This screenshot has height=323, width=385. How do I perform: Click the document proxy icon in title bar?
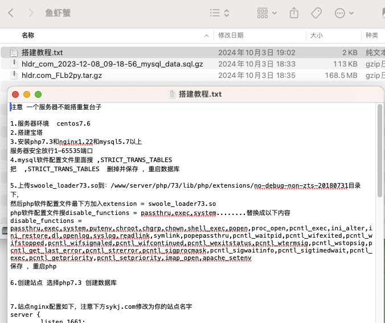(x=172, y=94)
